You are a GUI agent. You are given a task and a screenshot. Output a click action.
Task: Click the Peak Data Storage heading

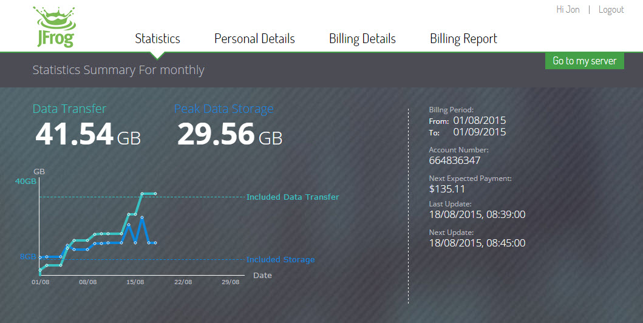[x=223, y=109]
